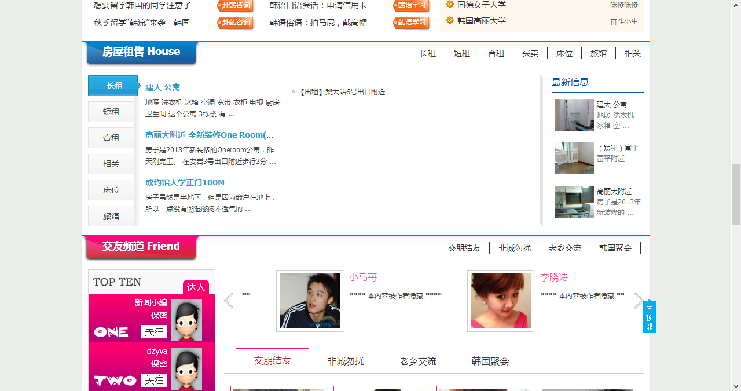The width and height of the screenshot is (741, 391).
Task: Click scrollbar up arrow
Action: coord(736,5)
